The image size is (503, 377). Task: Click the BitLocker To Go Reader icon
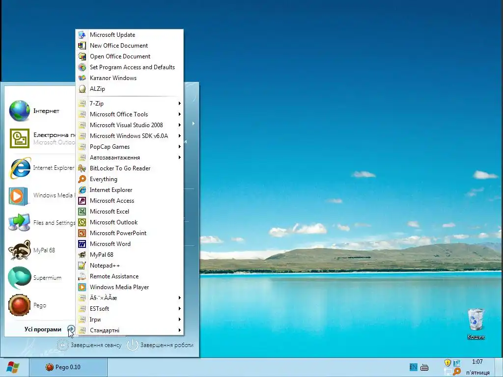coord(82,168)
